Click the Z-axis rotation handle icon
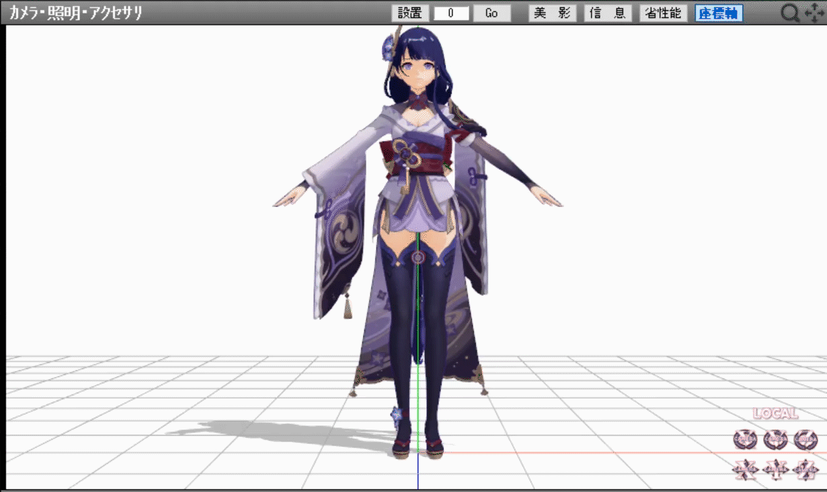 (x=805, y=440)
